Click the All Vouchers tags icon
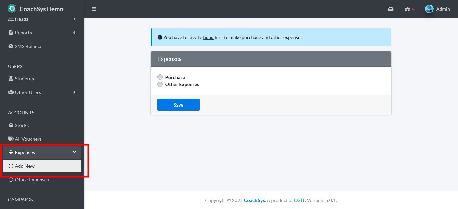This screenshot has width=458, height=209. coord(11,139)
